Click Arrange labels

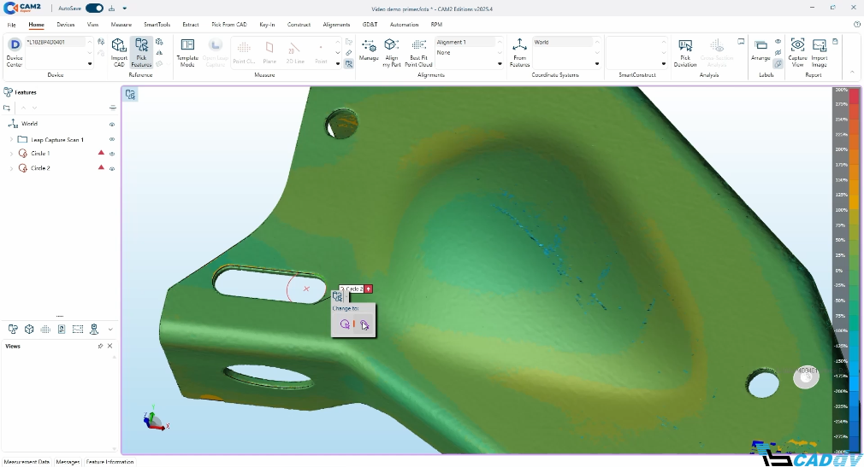[760, 50]
